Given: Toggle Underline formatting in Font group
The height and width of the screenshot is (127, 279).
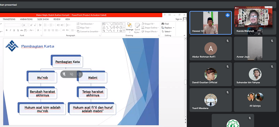Looking at the screenshot, I should (x=14, y=30).
